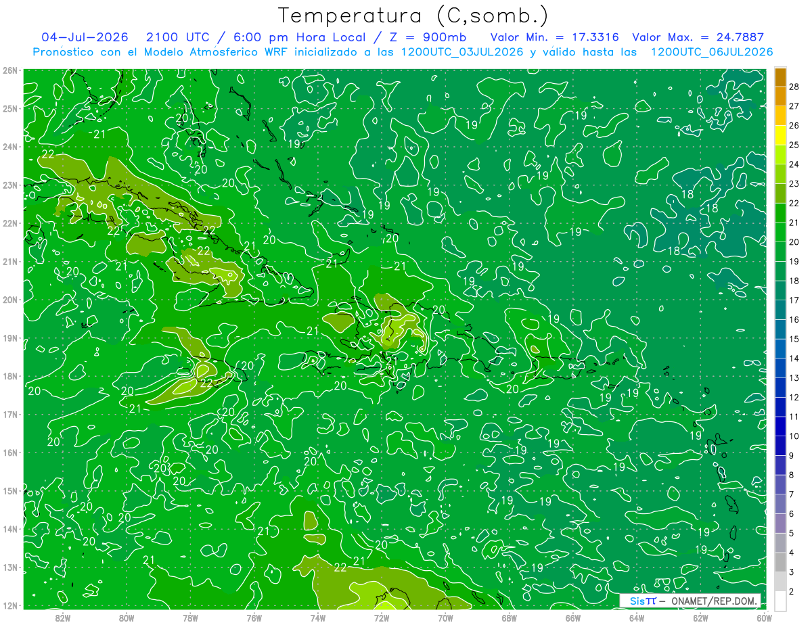
Task: Click the color scale label "28"
Action: coord(794,87)
